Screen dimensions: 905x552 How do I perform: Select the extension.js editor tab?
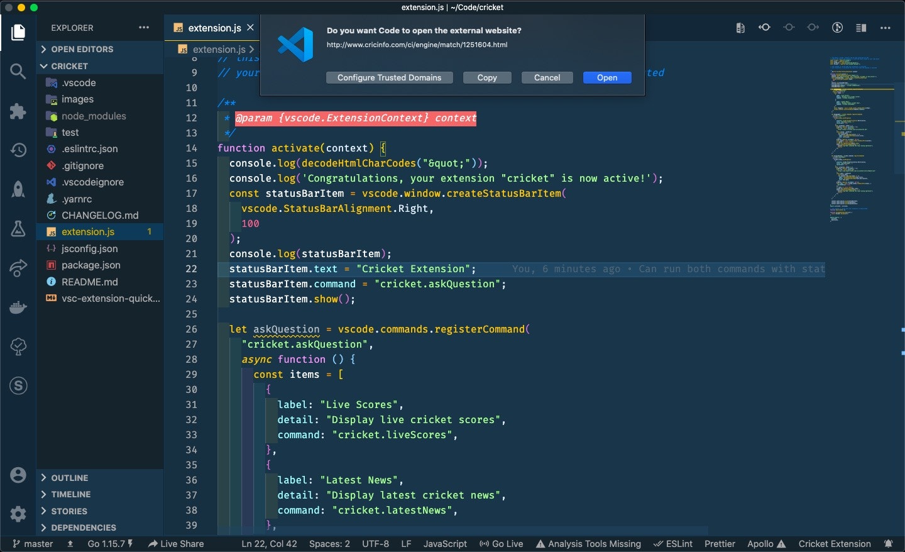(214, 28)
